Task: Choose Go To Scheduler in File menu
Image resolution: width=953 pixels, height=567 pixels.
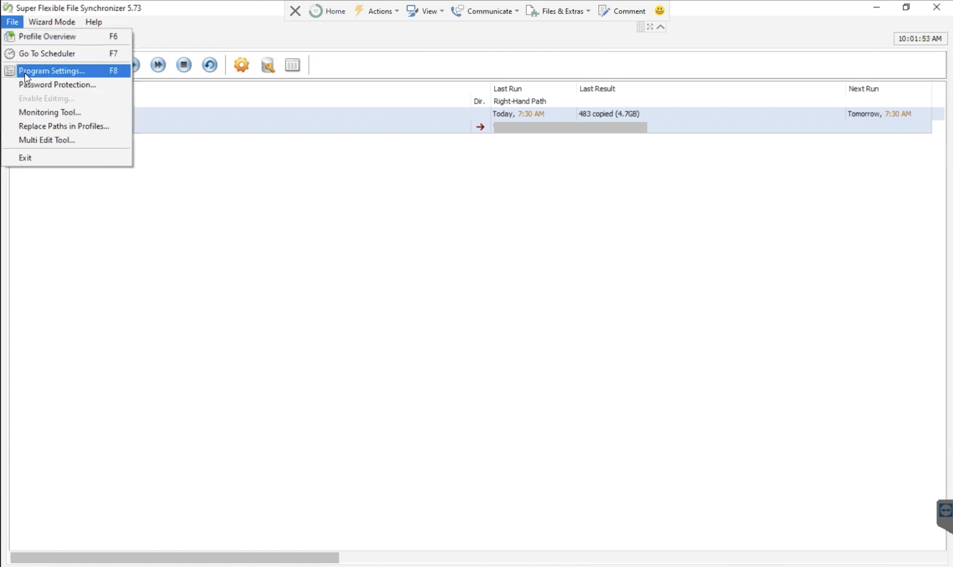Action: tap(67, 54)
